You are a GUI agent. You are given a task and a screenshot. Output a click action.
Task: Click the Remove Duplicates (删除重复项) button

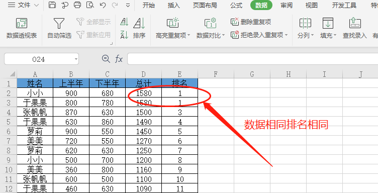pyautogui.click(x=251, y=22)
